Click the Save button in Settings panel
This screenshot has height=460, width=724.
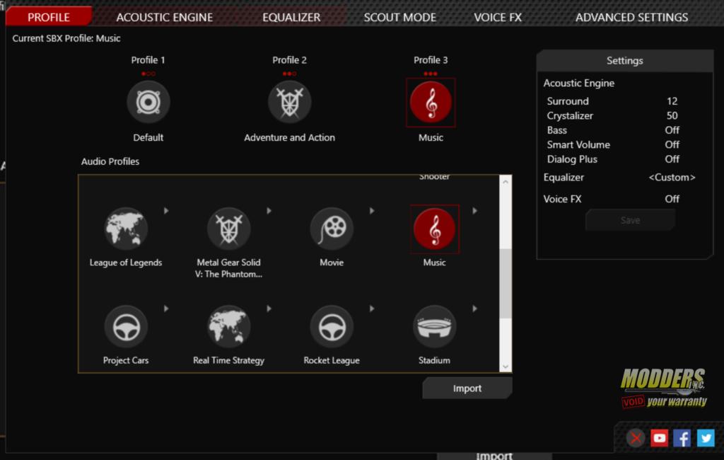630,221
